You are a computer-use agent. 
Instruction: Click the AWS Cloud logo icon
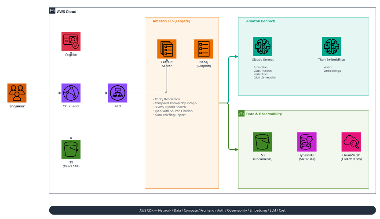[x=52, y=11]
